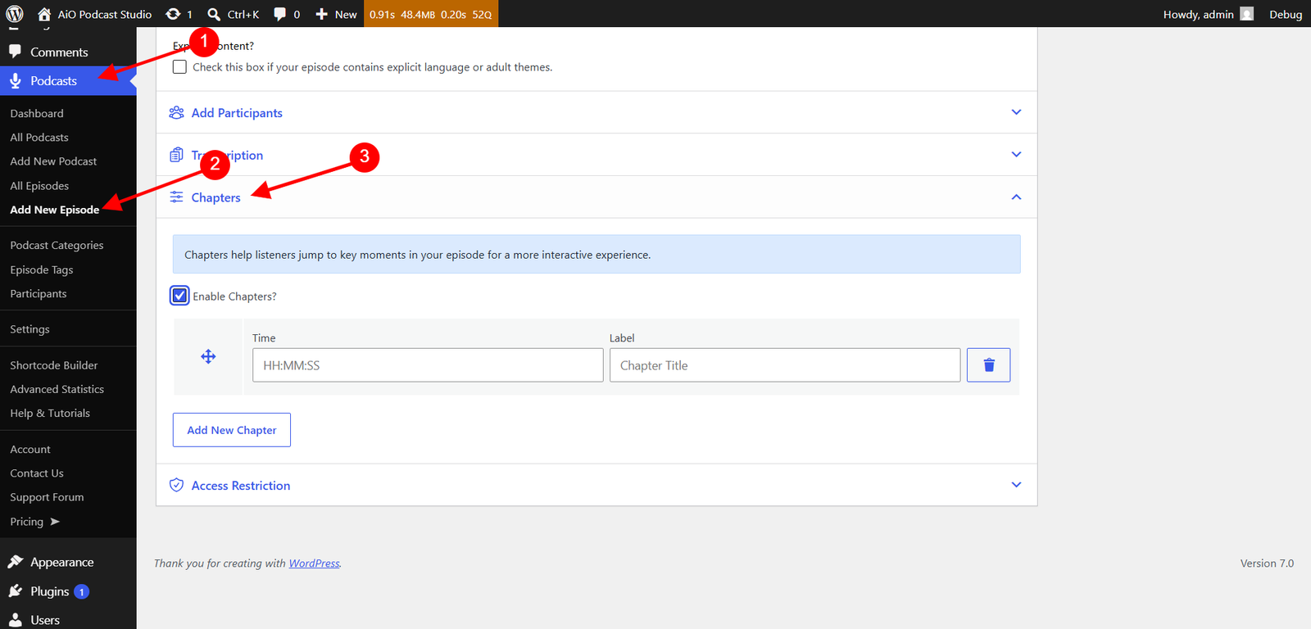This screenshot has height=629, width=1311.
Task: Open Advanced Statistics in sidebar
Action: [57, 389]
